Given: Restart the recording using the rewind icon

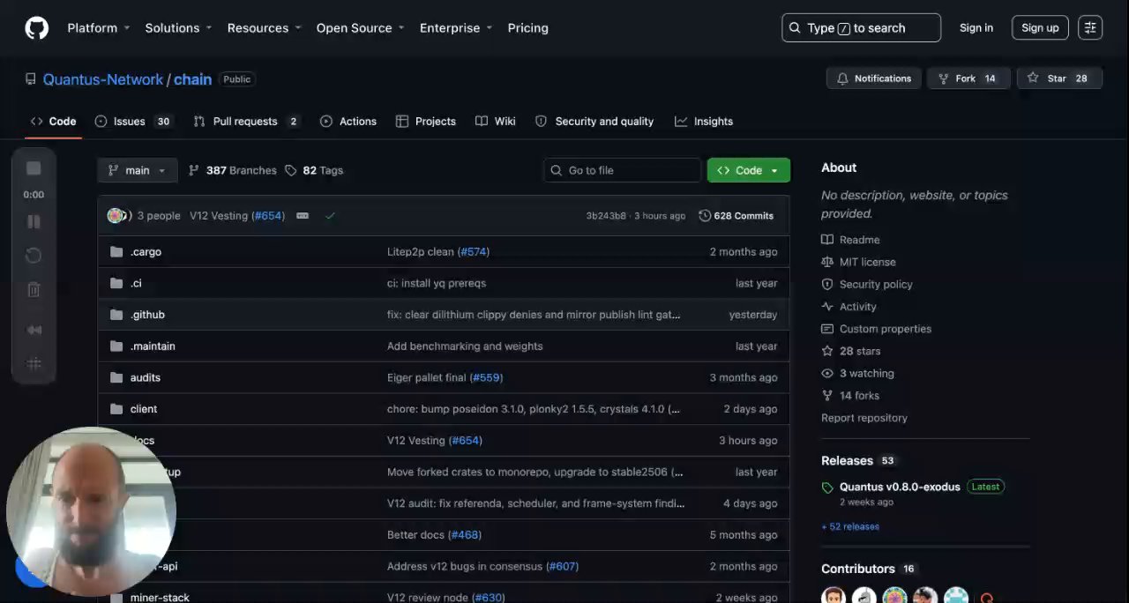Looking at the screenshot, I should 34,256.
